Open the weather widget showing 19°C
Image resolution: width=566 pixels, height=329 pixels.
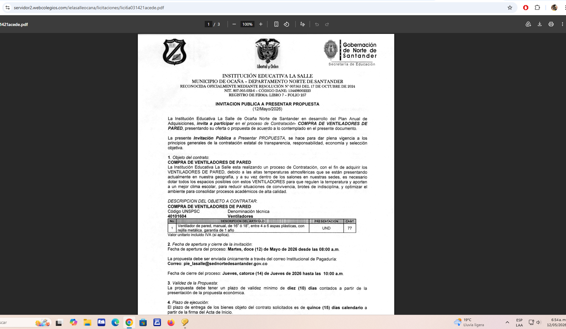[469, 322]
